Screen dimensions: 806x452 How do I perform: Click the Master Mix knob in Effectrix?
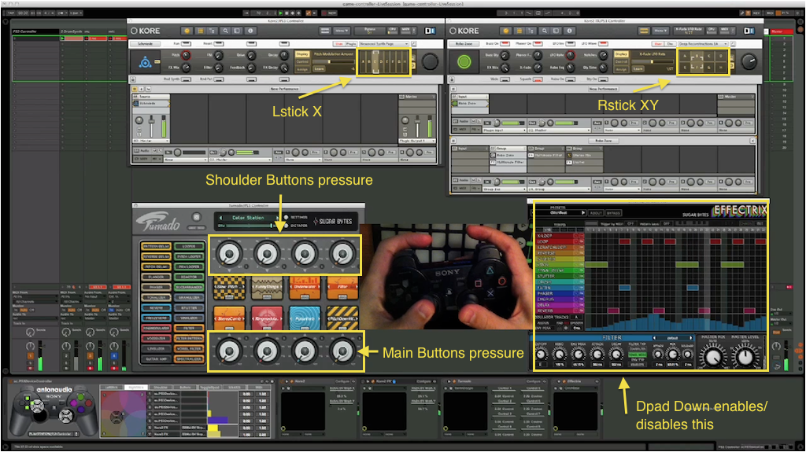click(x=713, y=356)
